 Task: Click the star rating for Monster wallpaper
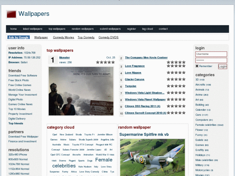pos(105,62)
